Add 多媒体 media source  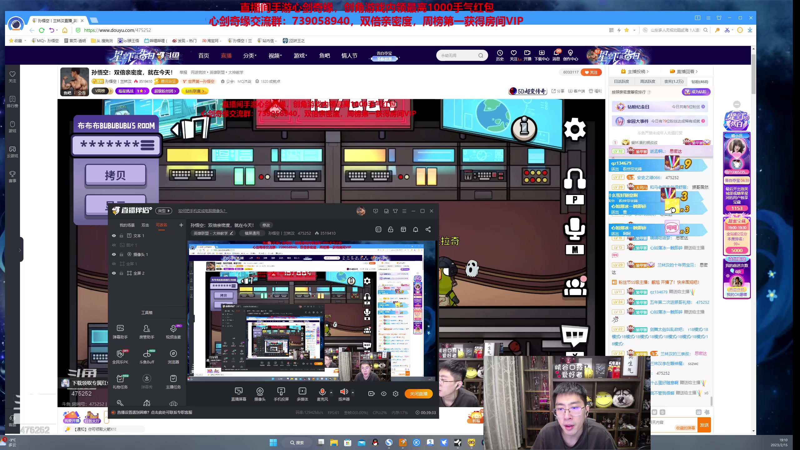point(302,394)
